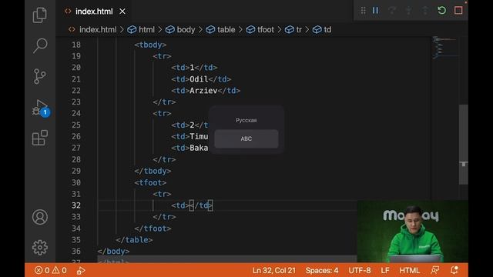Choose ABC input source
Viewport: 493px width, 277px height.
[246, 138]
